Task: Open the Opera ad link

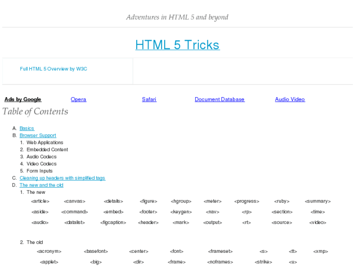Action: click(78, 99)
